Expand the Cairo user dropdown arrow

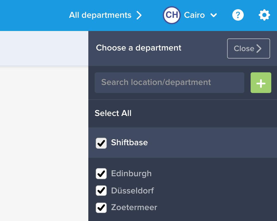click(x=214, y=15)
